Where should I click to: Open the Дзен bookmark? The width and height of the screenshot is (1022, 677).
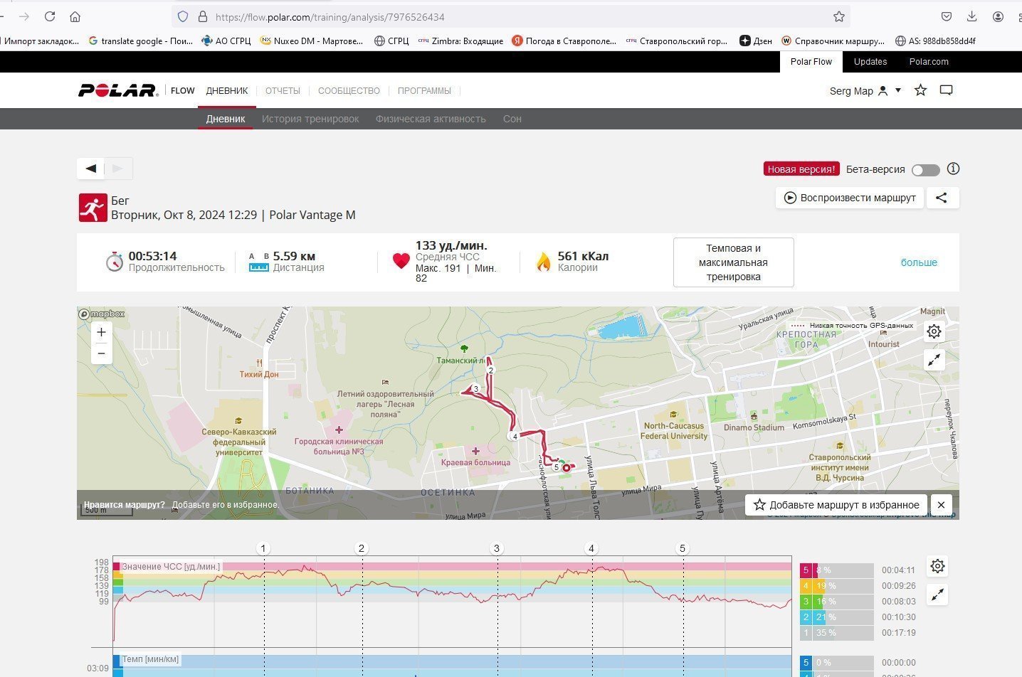point(756,41)
